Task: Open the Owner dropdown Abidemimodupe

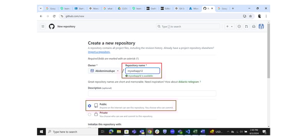Action: 104,71
